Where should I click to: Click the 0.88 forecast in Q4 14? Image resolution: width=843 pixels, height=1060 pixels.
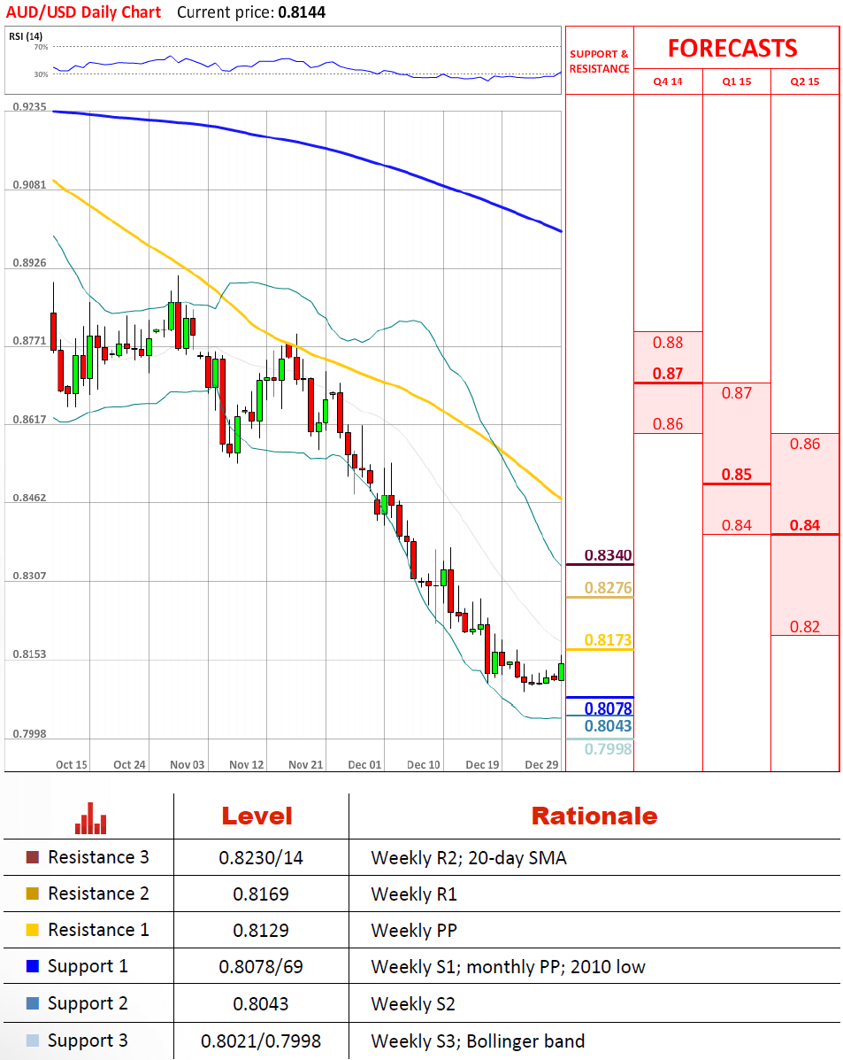coord(668,343)
